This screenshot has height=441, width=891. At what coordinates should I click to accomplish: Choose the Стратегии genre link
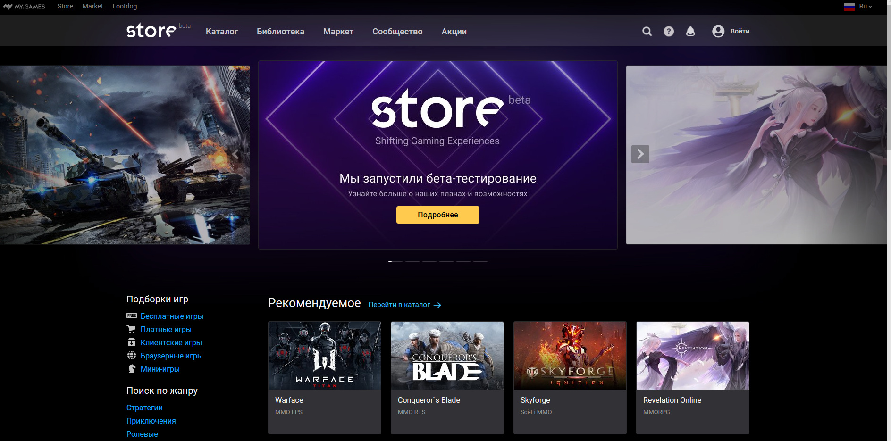pyautogui.click(x=144, y=408)
